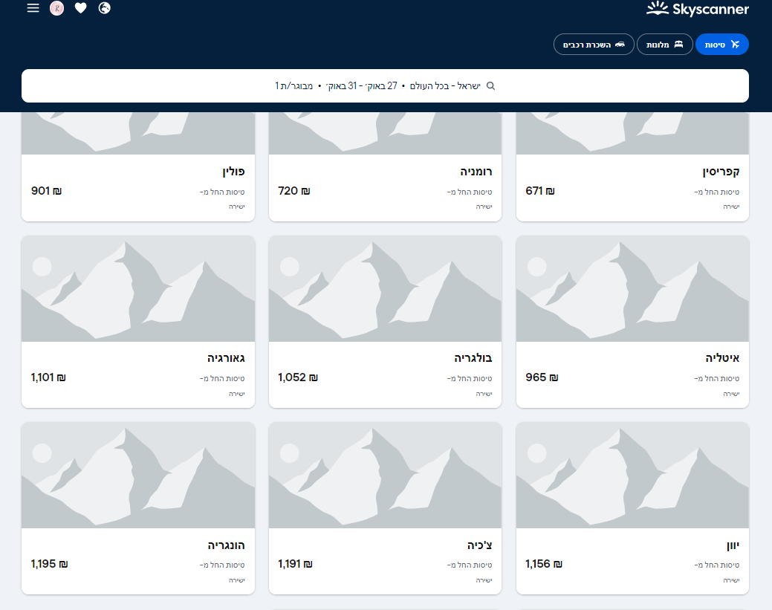Go to Skyscanner home logo
This screenshot has width=772, height=610.
point(697,9)
